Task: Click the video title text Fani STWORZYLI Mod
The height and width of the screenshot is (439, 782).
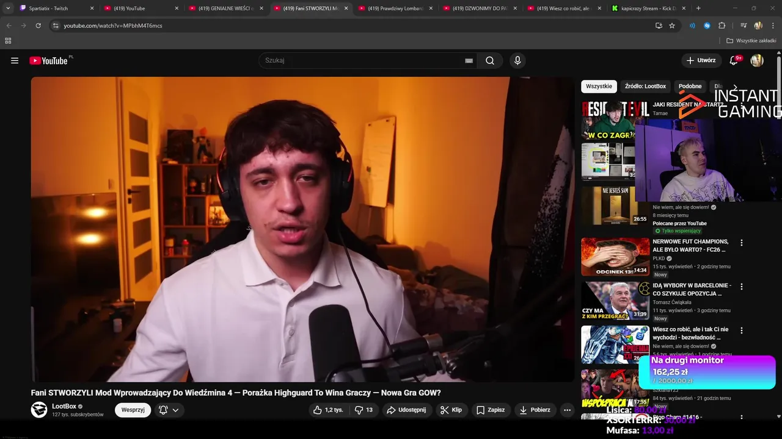Action: click(x=236, y=393)
